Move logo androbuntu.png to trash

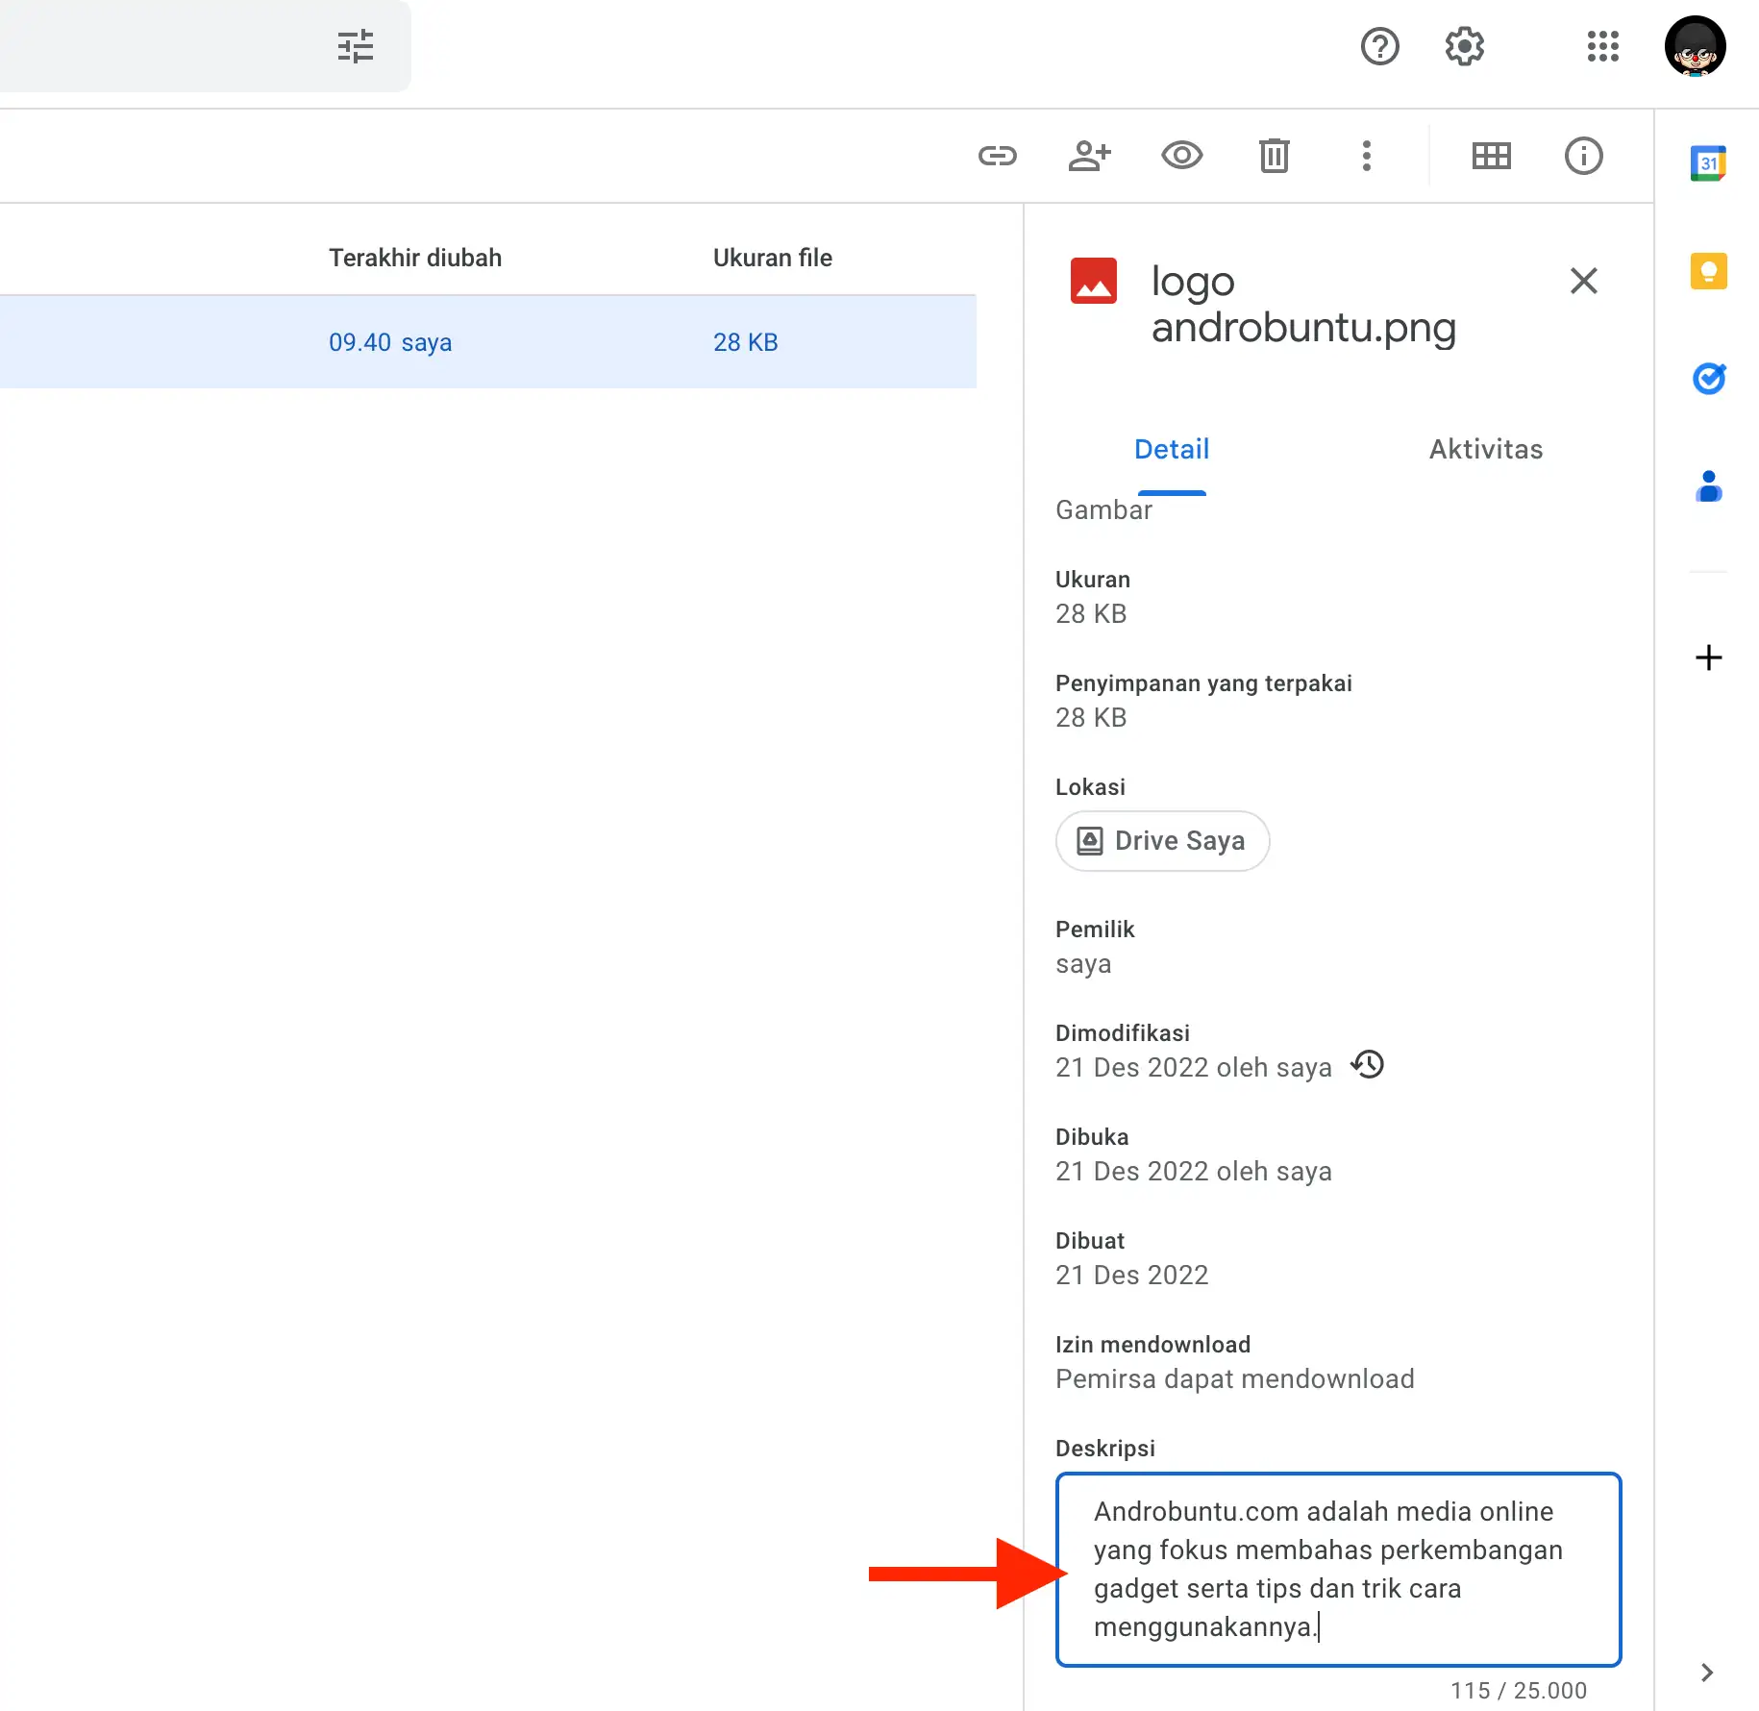coord(1273,156)
